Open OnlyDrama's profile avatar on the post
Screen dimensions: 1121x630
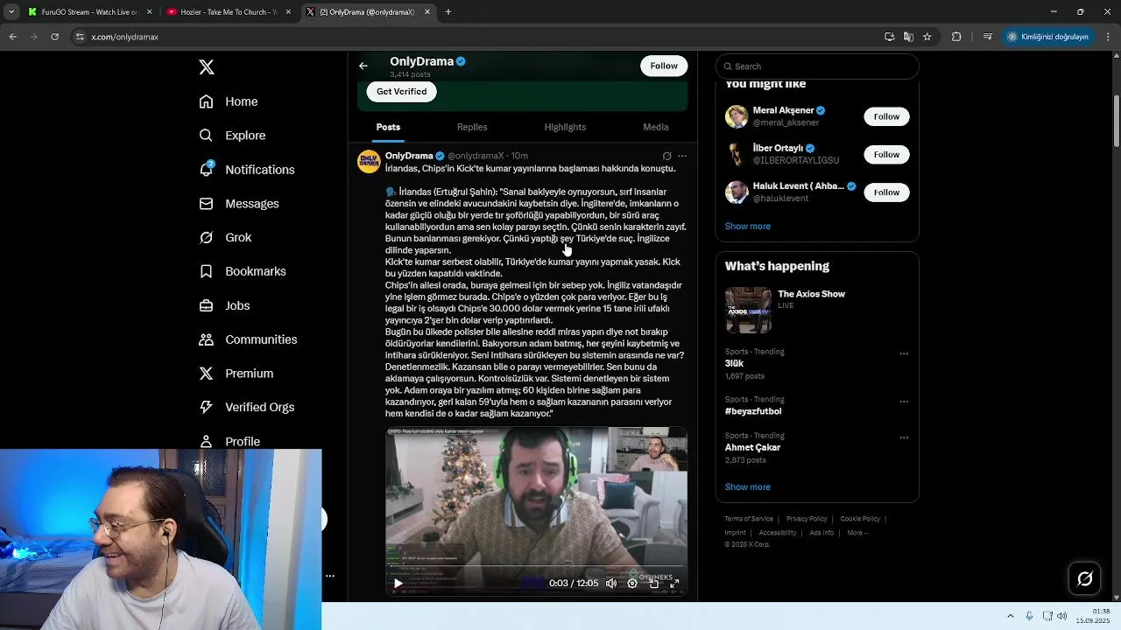pos(369,161)
